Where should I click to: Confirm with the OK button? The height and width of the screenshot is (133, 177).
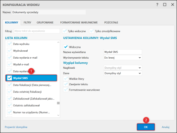coord(146,127)
